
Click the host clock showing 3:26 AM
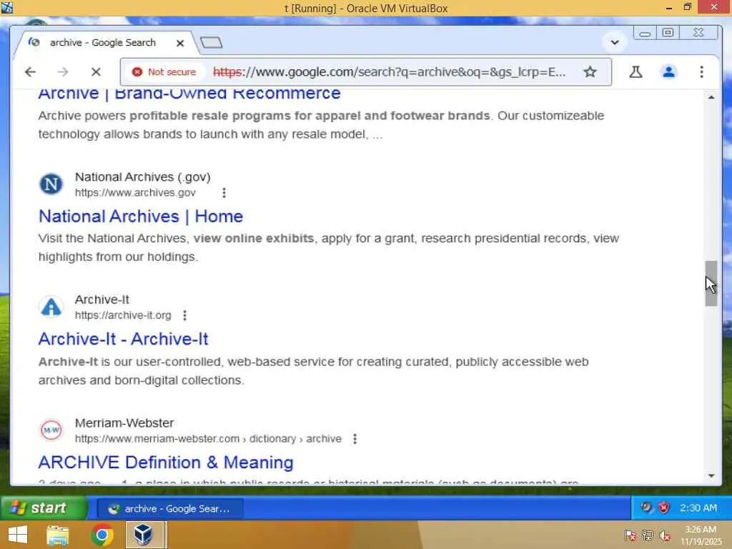[701, 535]
